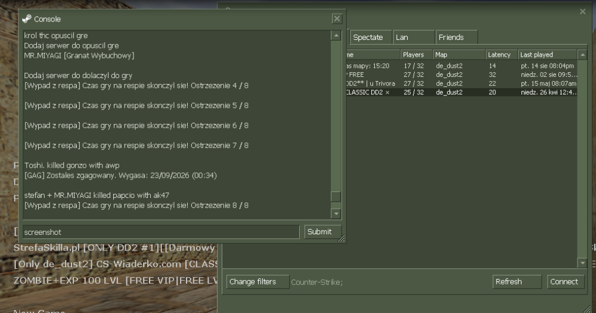Click the Ostrzezenie 4 / 8 console line

(136, 86)
